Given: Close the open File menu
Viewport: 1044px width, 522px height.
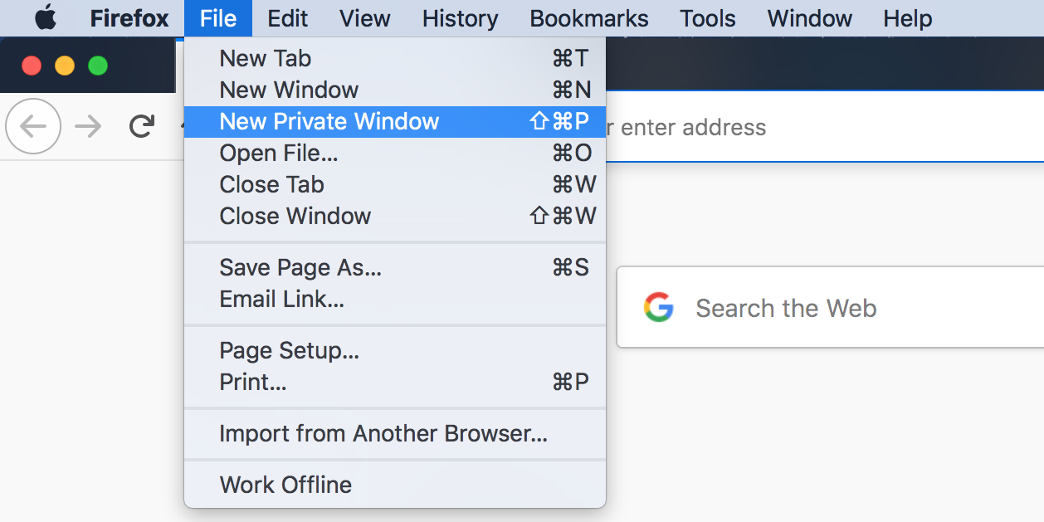Looking at the screenshot, I should 218,17.
